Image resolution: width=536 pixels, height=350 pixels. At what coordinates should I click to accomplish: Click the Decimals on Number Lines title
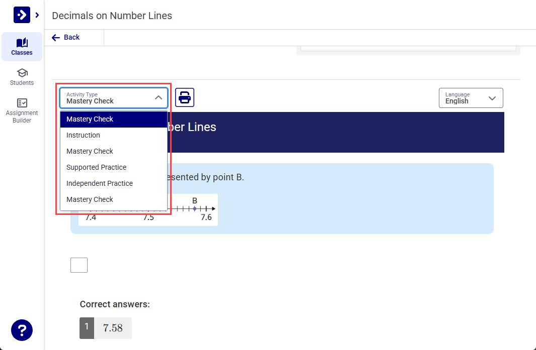(x=112, y=16)
